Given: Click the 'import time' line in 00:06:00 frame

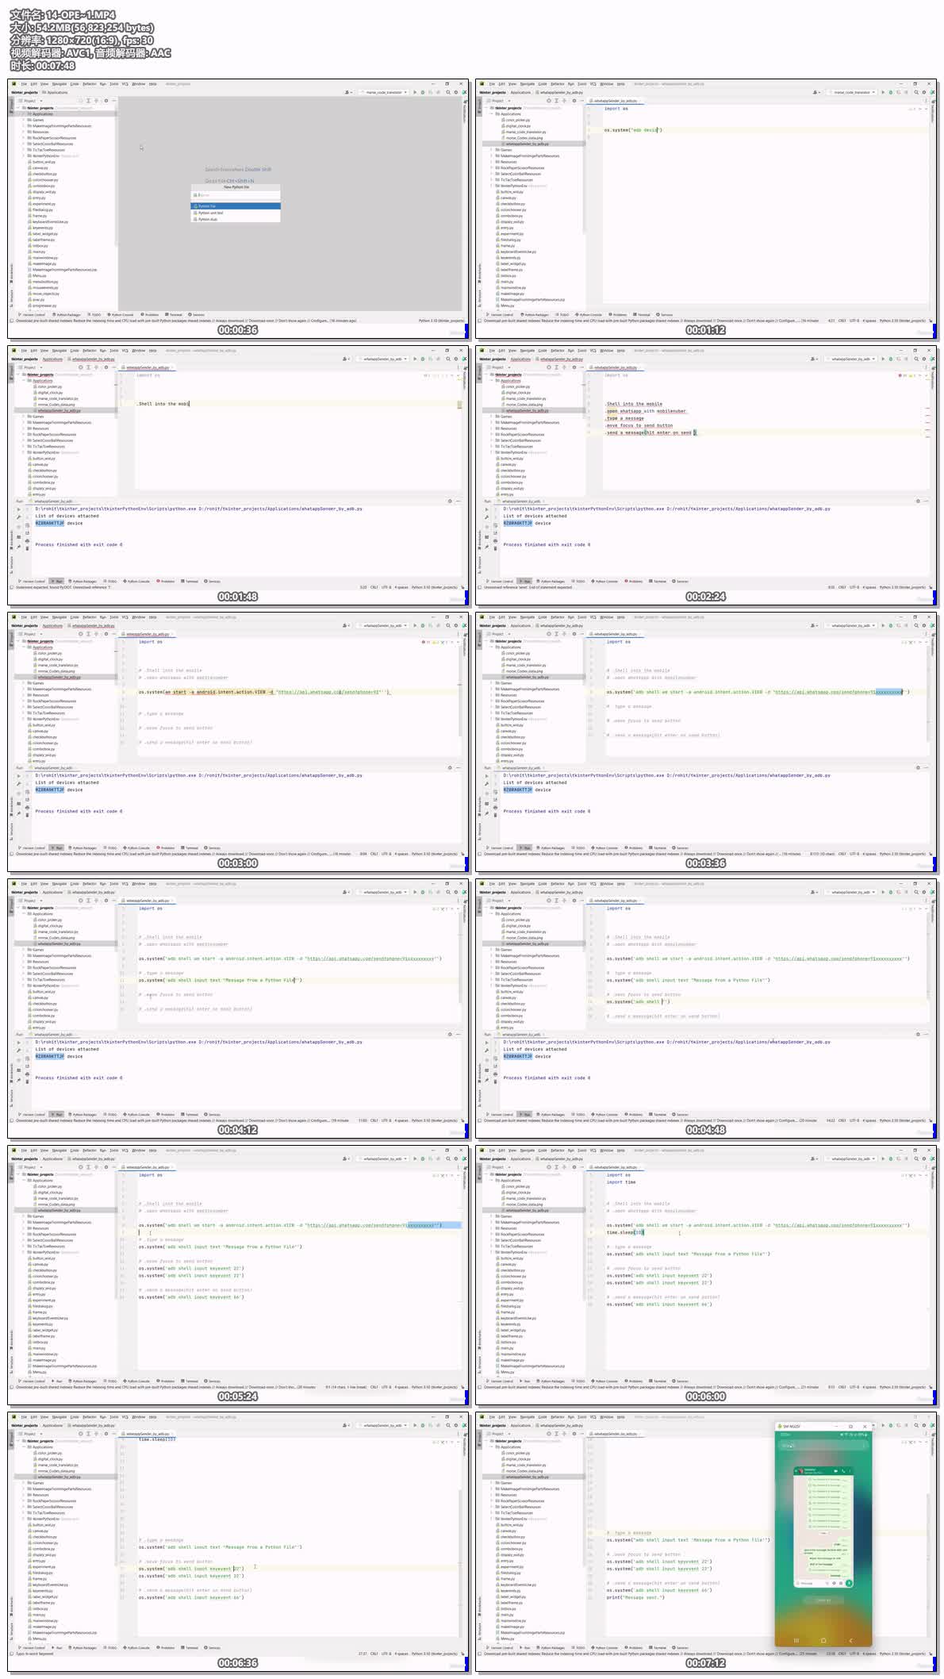Looking at the screenshot, I should pyautogui.click(x=621, y=1182).
